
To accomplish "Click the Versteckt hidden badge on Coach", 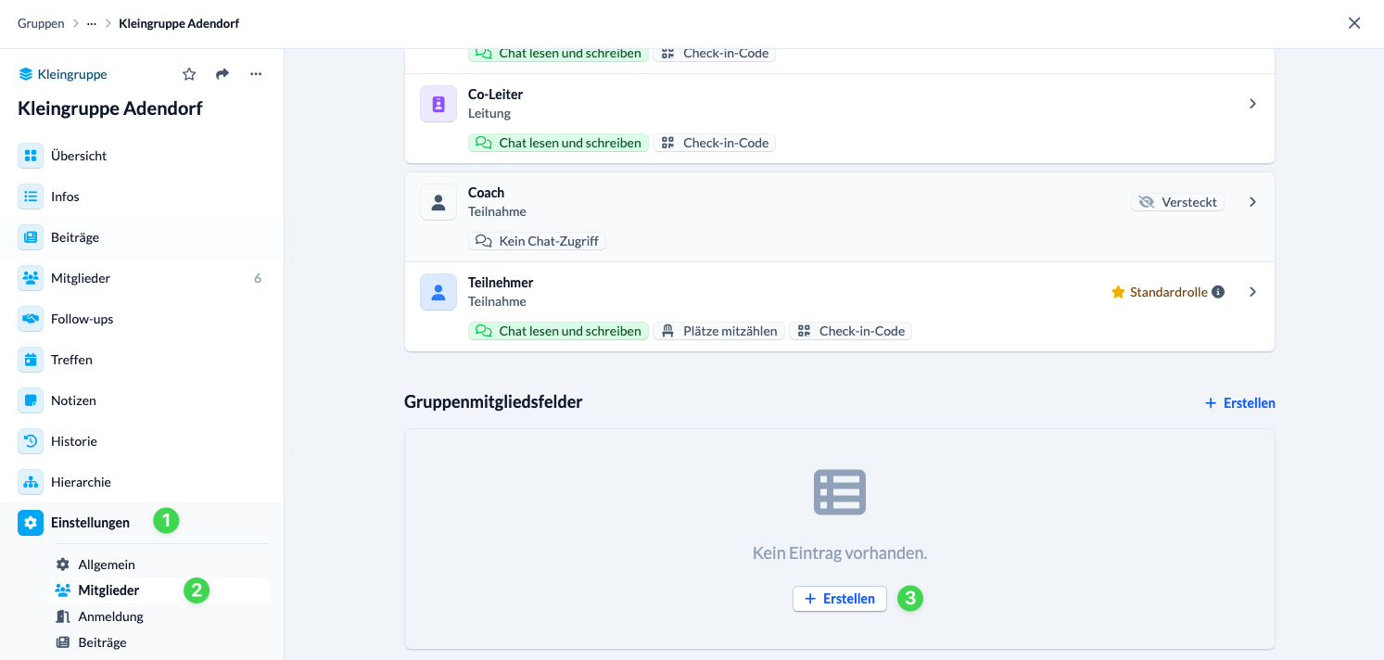I will [1177, 202].
